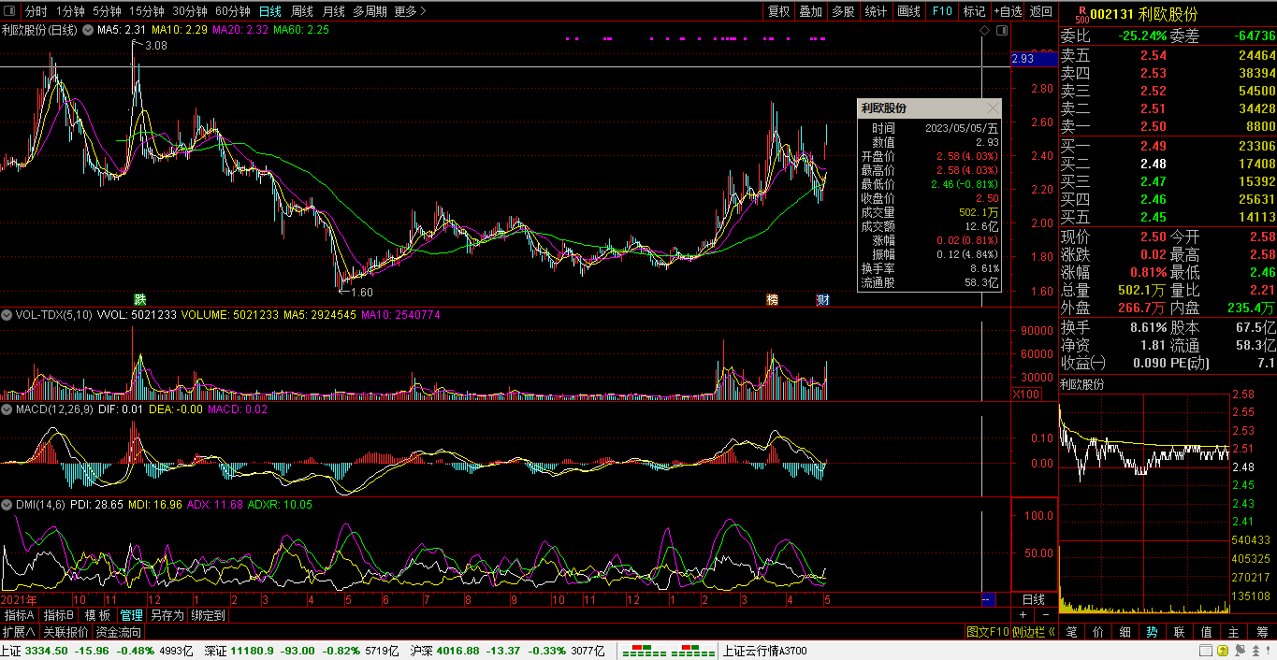The width and height of the screenshot is (1277, 660).
Task: Select 指标A indicator group tab
Action: pos(20,615)
